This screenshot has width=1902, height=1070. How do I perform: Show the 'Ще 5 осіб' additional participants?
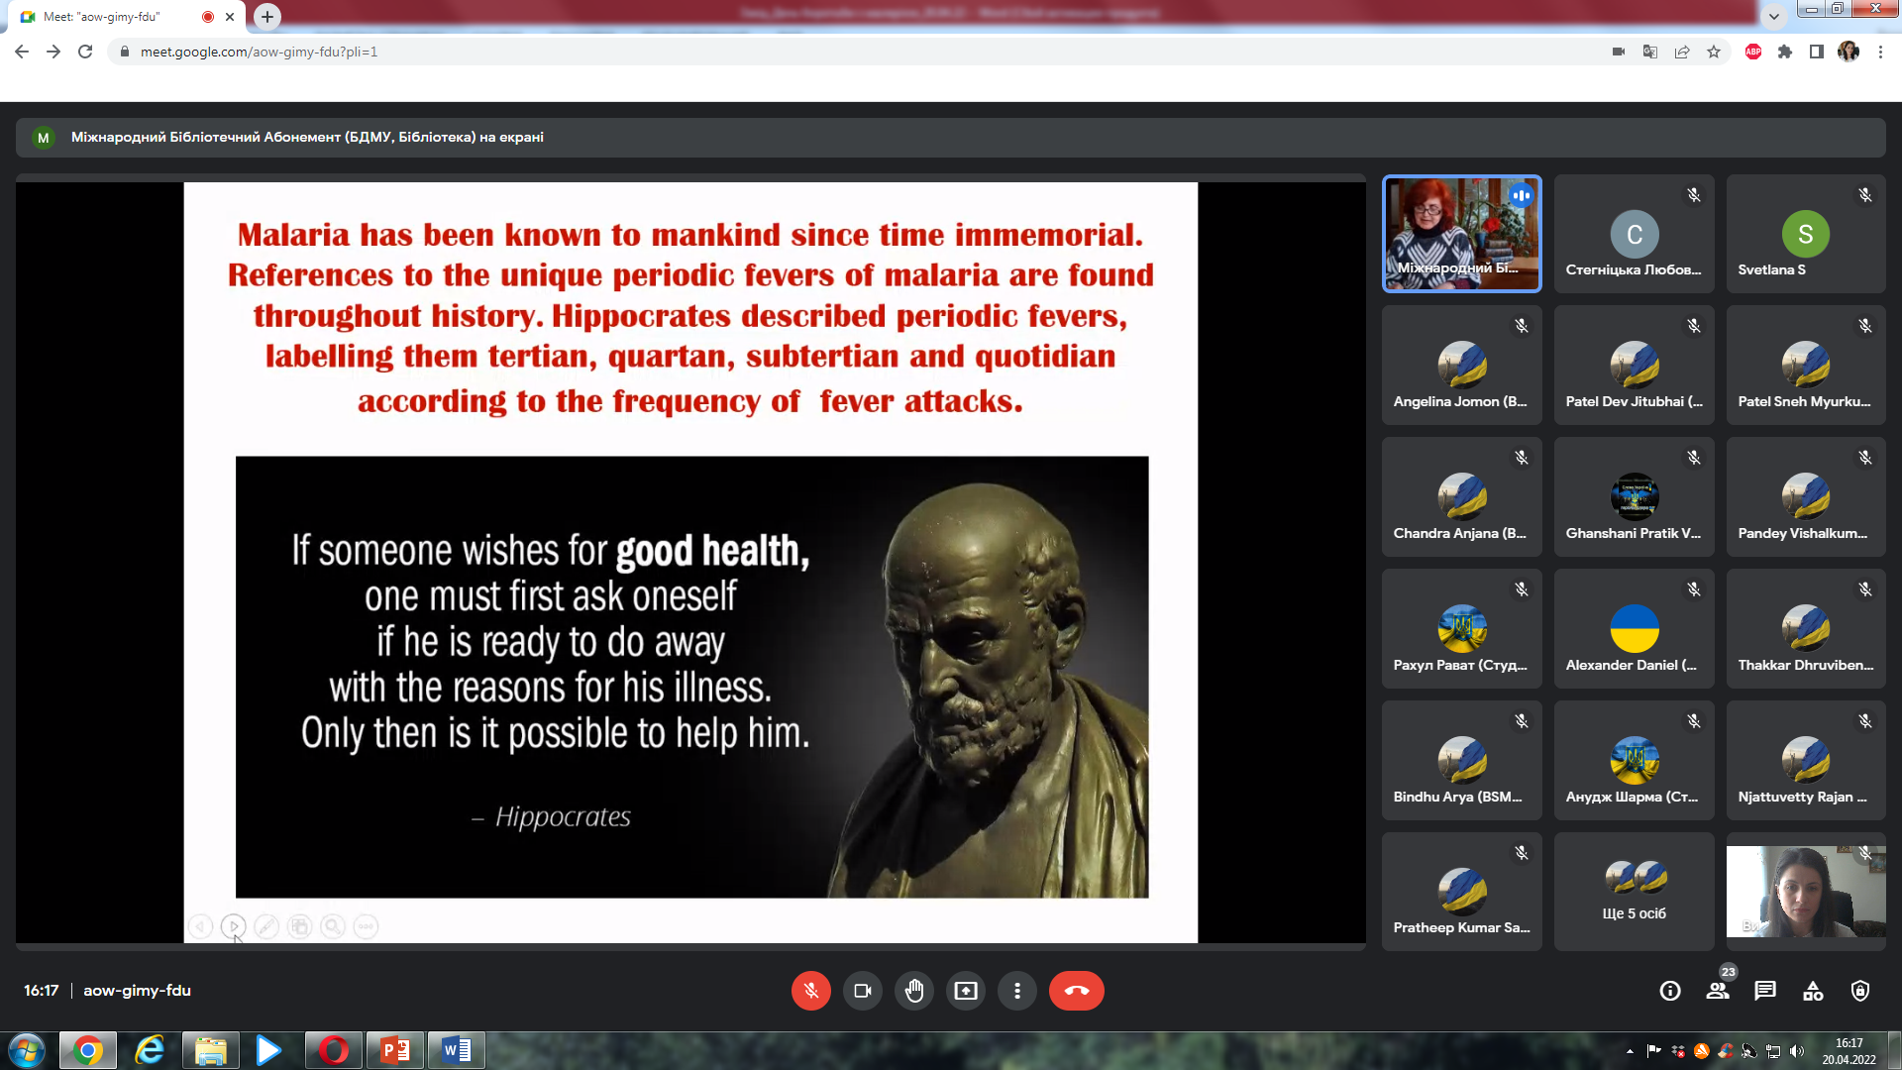(1634, 892)
